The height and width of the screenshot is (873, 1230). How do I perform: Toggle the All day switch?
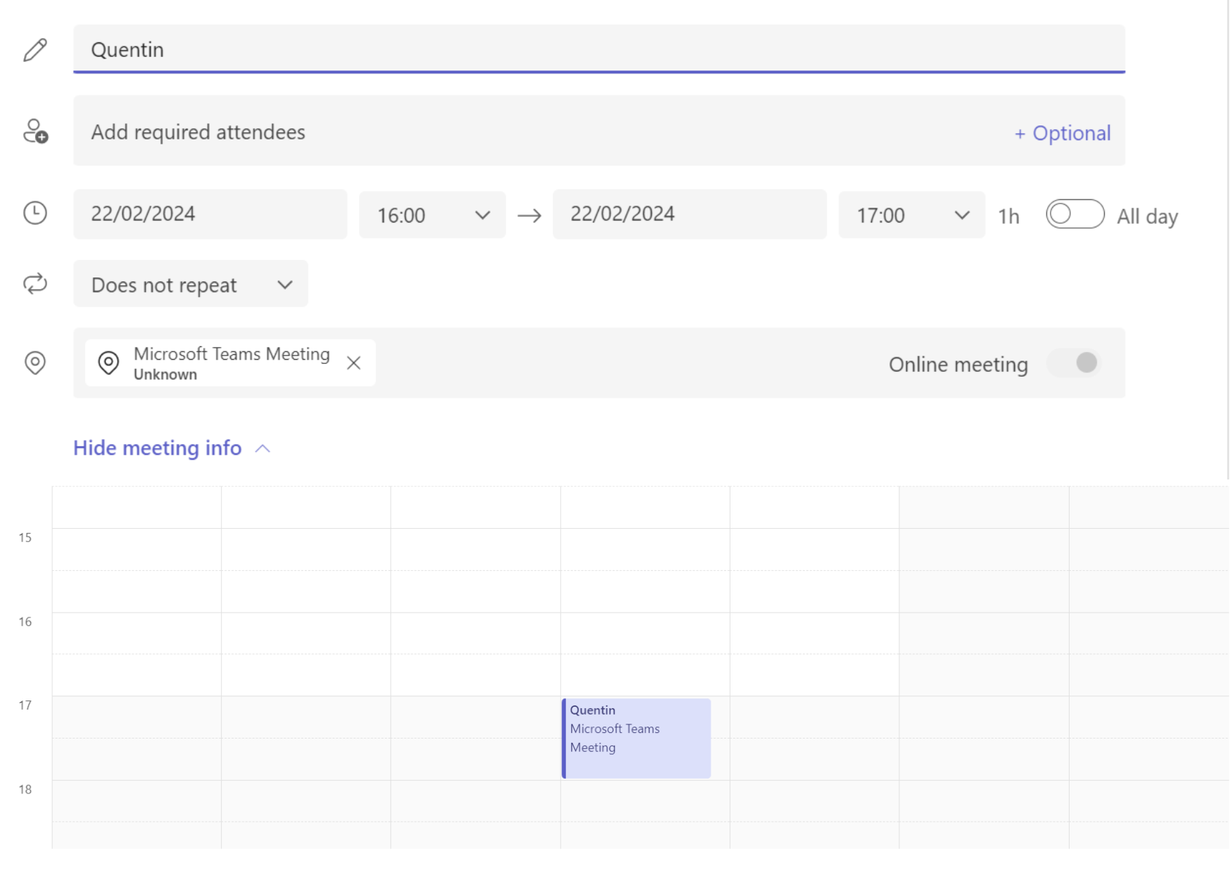1074,214
